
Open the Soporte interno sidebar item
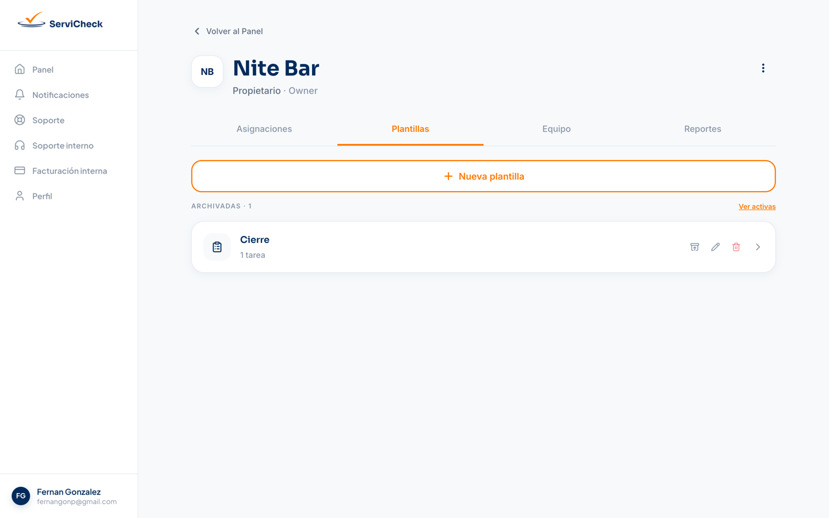coord(69,145)
